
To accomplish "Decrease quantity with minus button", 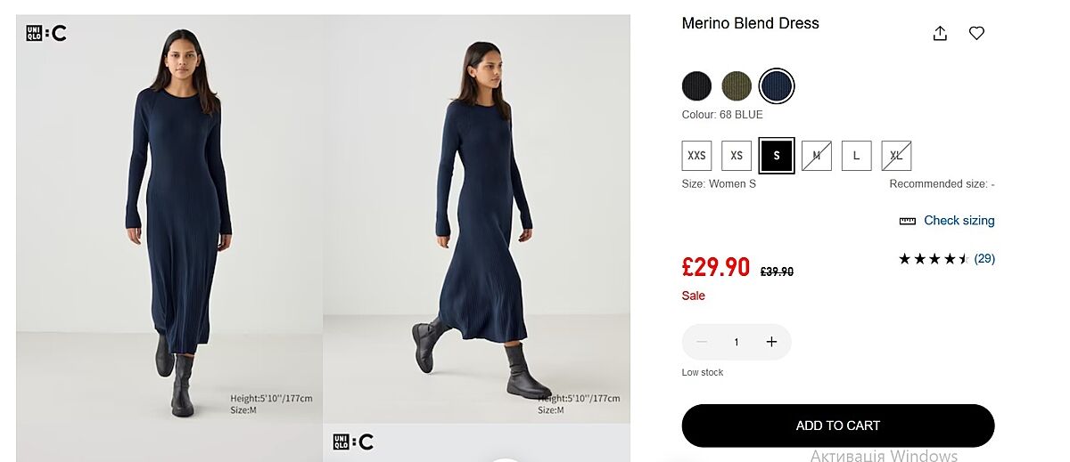I will (x=702, y=342).
